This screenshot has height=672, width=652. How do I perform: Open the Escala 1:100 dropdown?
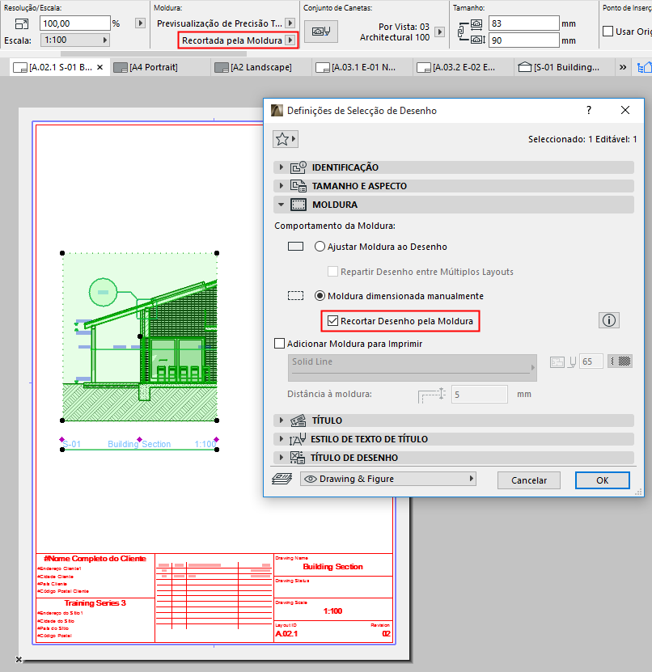coord(75,40)
